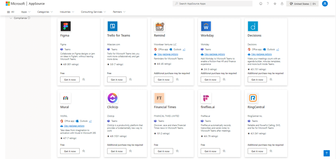
Task: Open the Apps dropdown menu
Action: tap(26, 12)
